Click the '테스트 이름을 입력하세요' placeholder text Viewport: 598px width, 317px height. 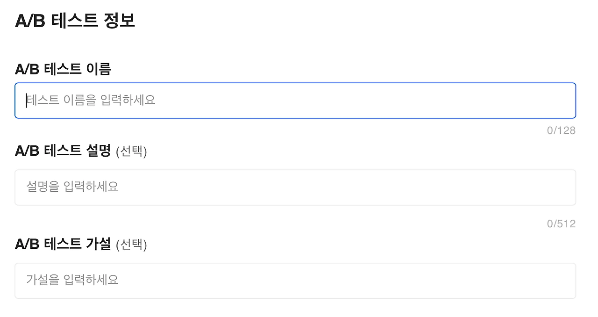[91, 100]
